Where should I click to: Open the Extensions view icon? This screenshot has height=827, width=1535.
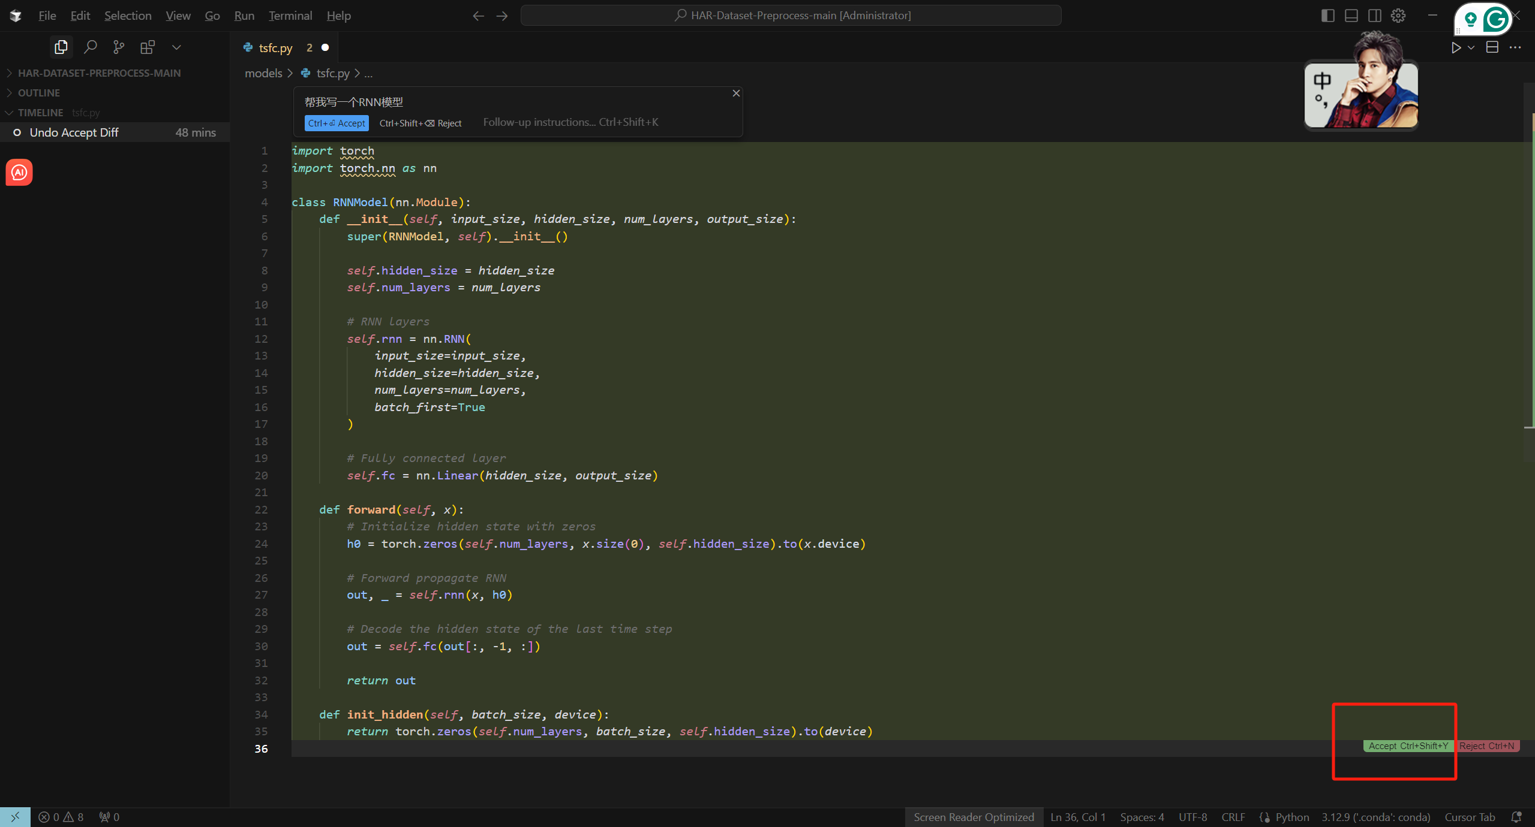147,47
